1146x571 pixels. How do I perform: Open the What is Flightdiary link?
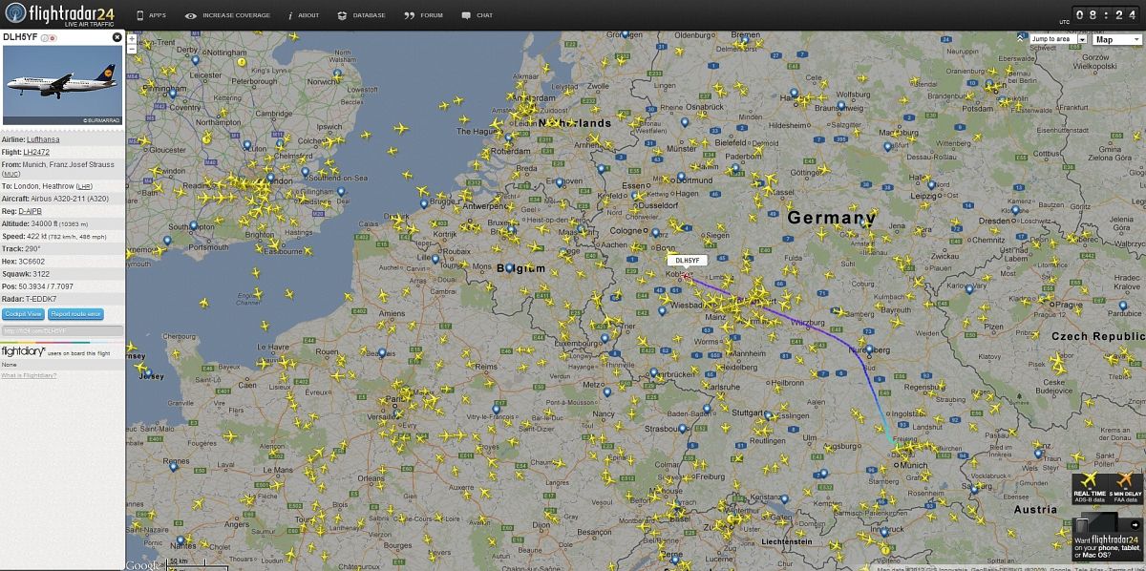(28, 375)
